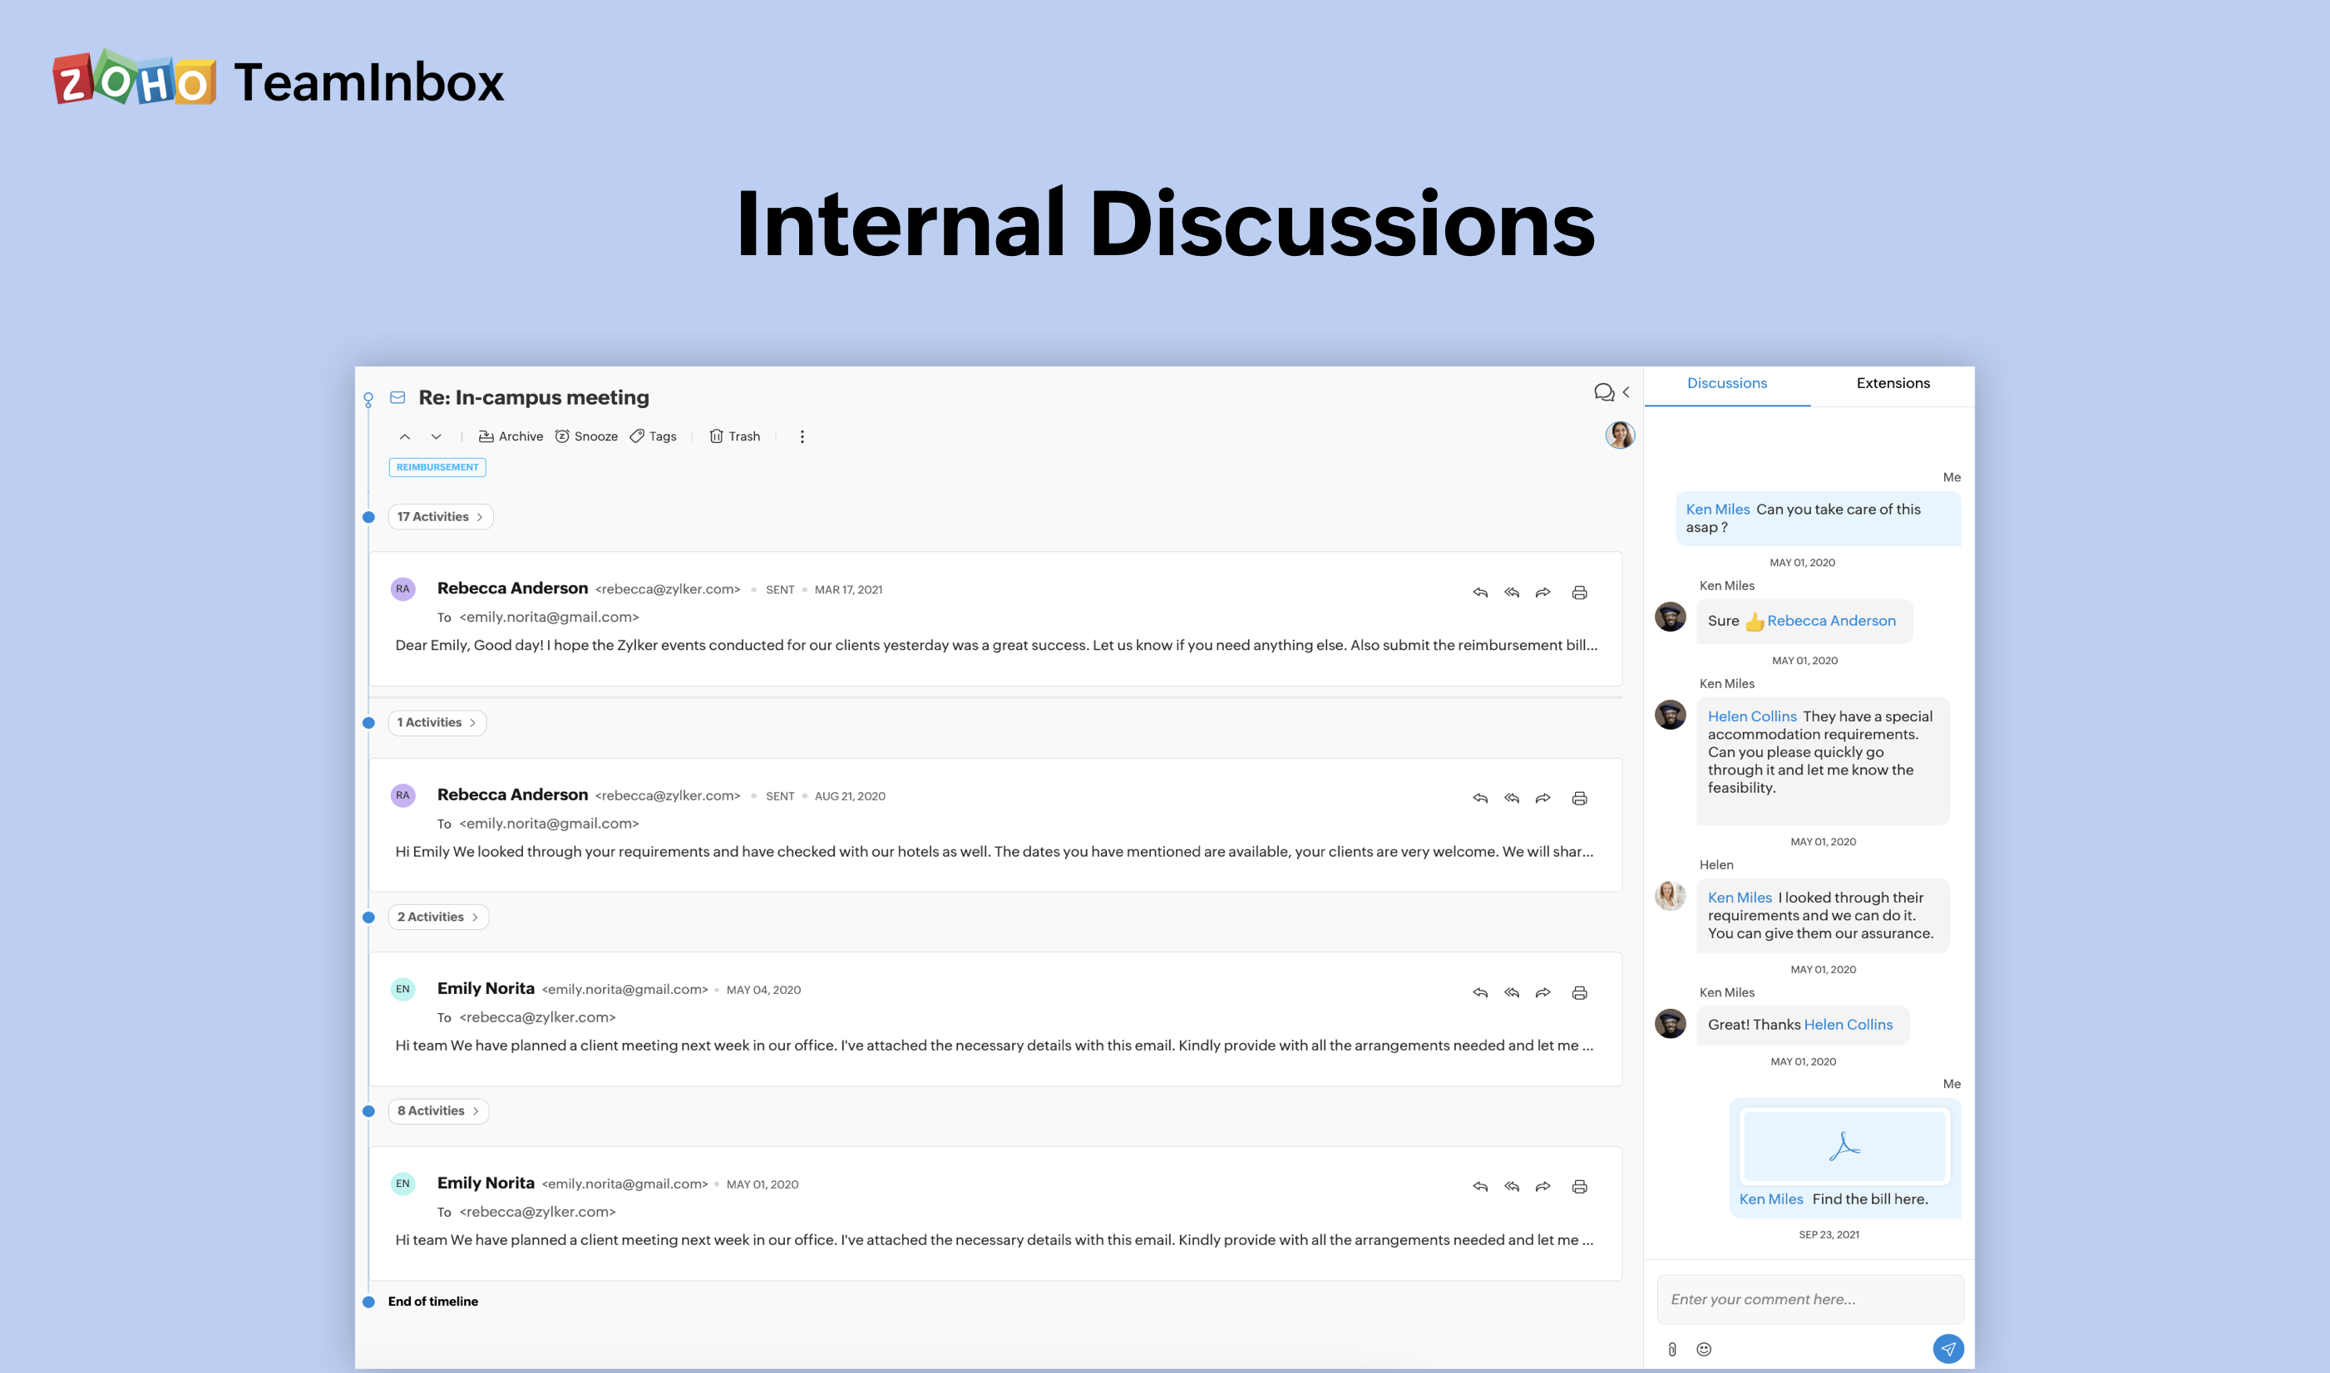The height and width of the screenshot is (1373, 2330).
Task: Open the Tags option in the toolbar
Action: click(654, 436)
